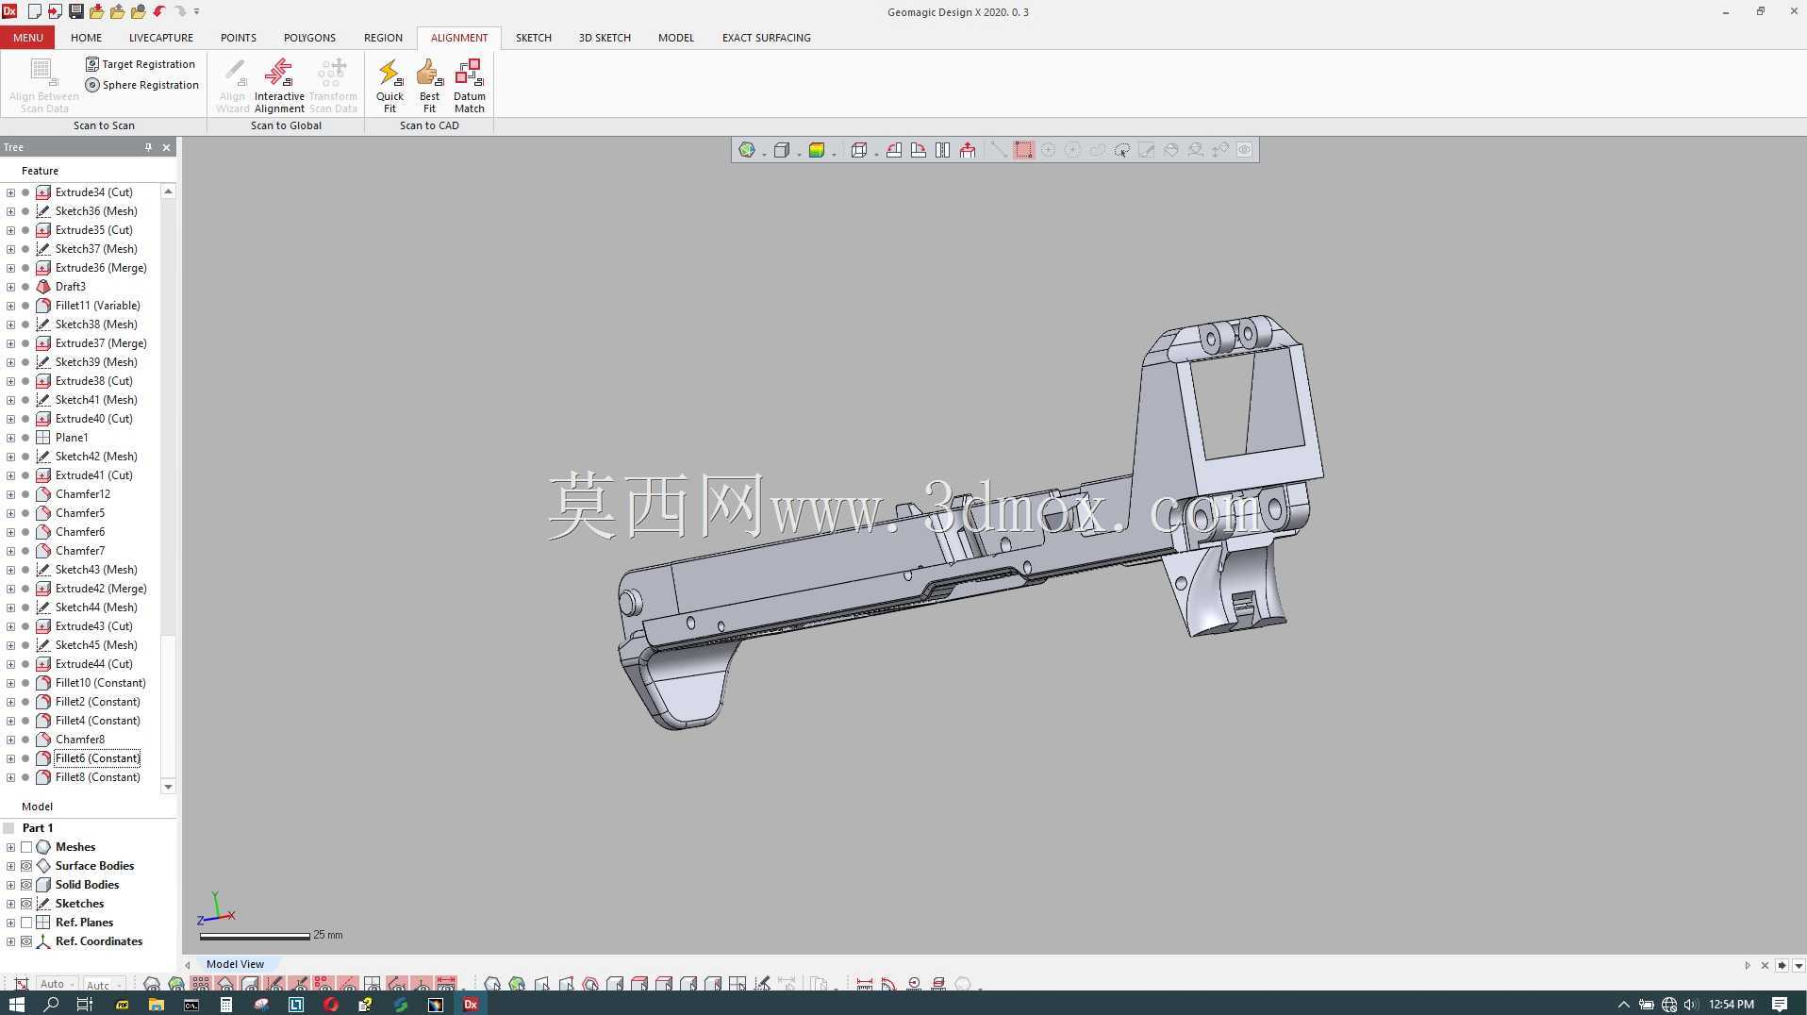Open Windows taskbar search
Viewport: 1807px width, 1015px height.
point(51,1004)
